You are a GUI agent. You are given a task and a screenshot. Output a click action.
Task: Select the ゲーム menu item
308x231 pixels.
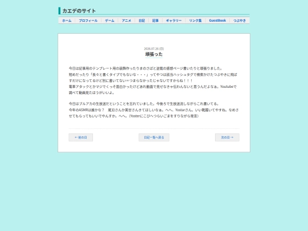(110, 21)
